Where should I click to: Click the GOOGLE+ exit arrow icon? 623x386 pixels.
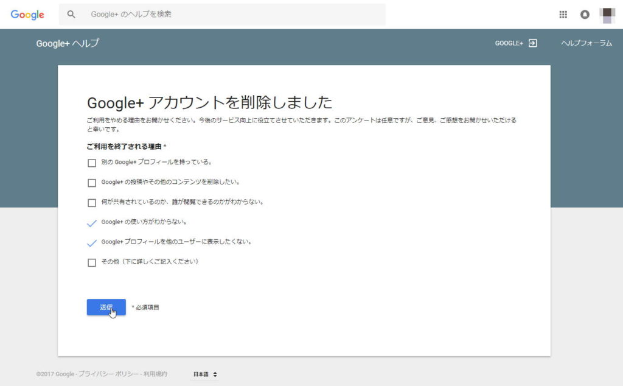[x=533, y=43]
